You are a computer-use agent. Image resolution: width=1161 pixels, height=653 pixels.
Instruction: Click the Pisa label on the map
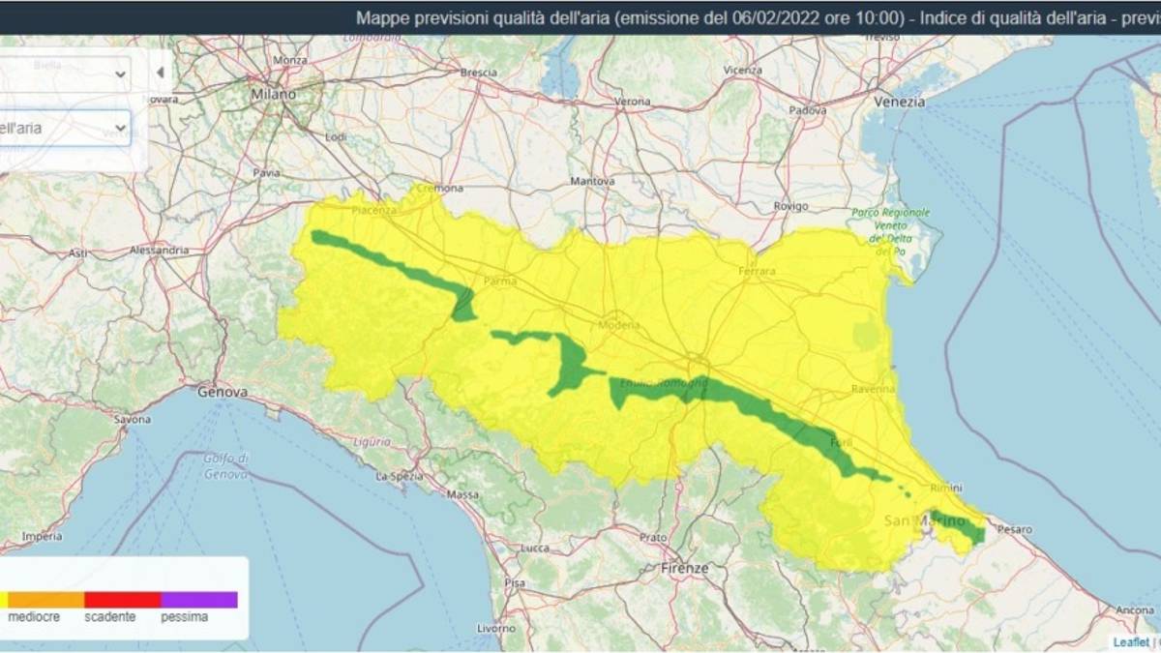[514, 582]
